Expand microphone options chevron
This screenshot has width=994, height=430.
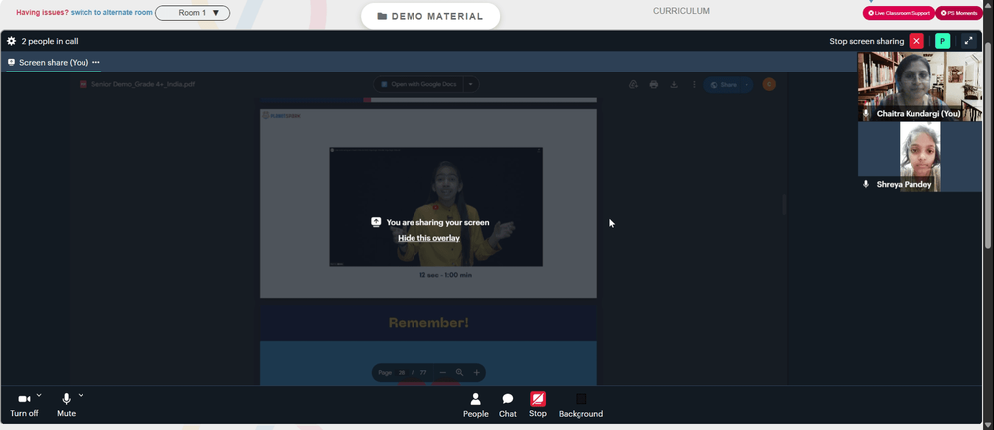pos(81,395)
